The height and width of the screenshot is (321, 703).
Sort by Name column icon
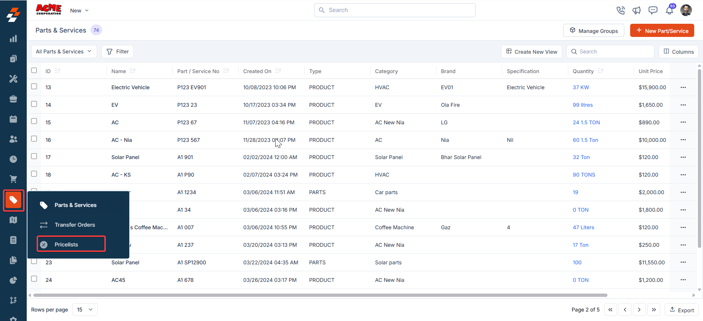[133, 71]
